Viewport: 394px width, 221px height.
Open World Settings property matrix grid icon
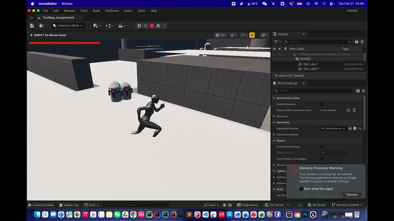click(358, 91)
